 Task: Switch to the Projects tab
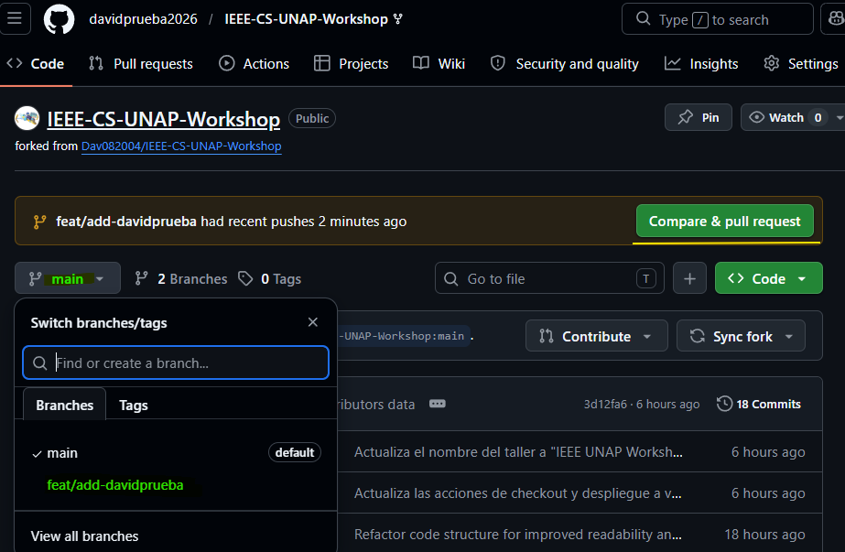pos(351,63)
